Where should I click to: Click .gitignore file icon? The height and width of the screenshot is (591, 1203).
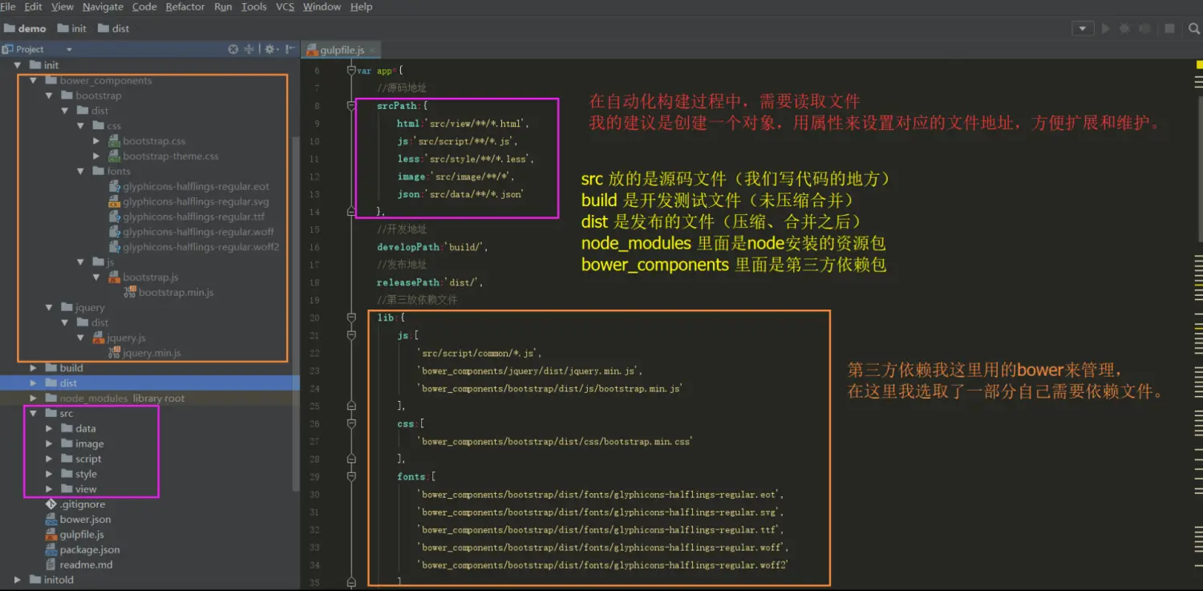tap(51, 504)
